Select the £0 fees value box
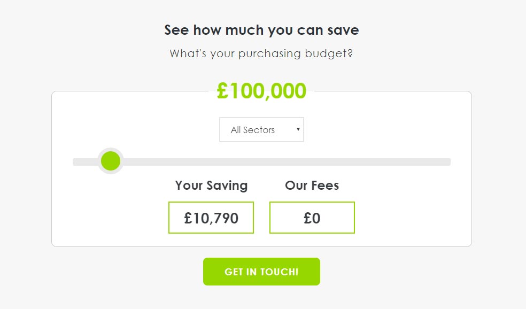The image size is (526, 309). coord(312,218)
